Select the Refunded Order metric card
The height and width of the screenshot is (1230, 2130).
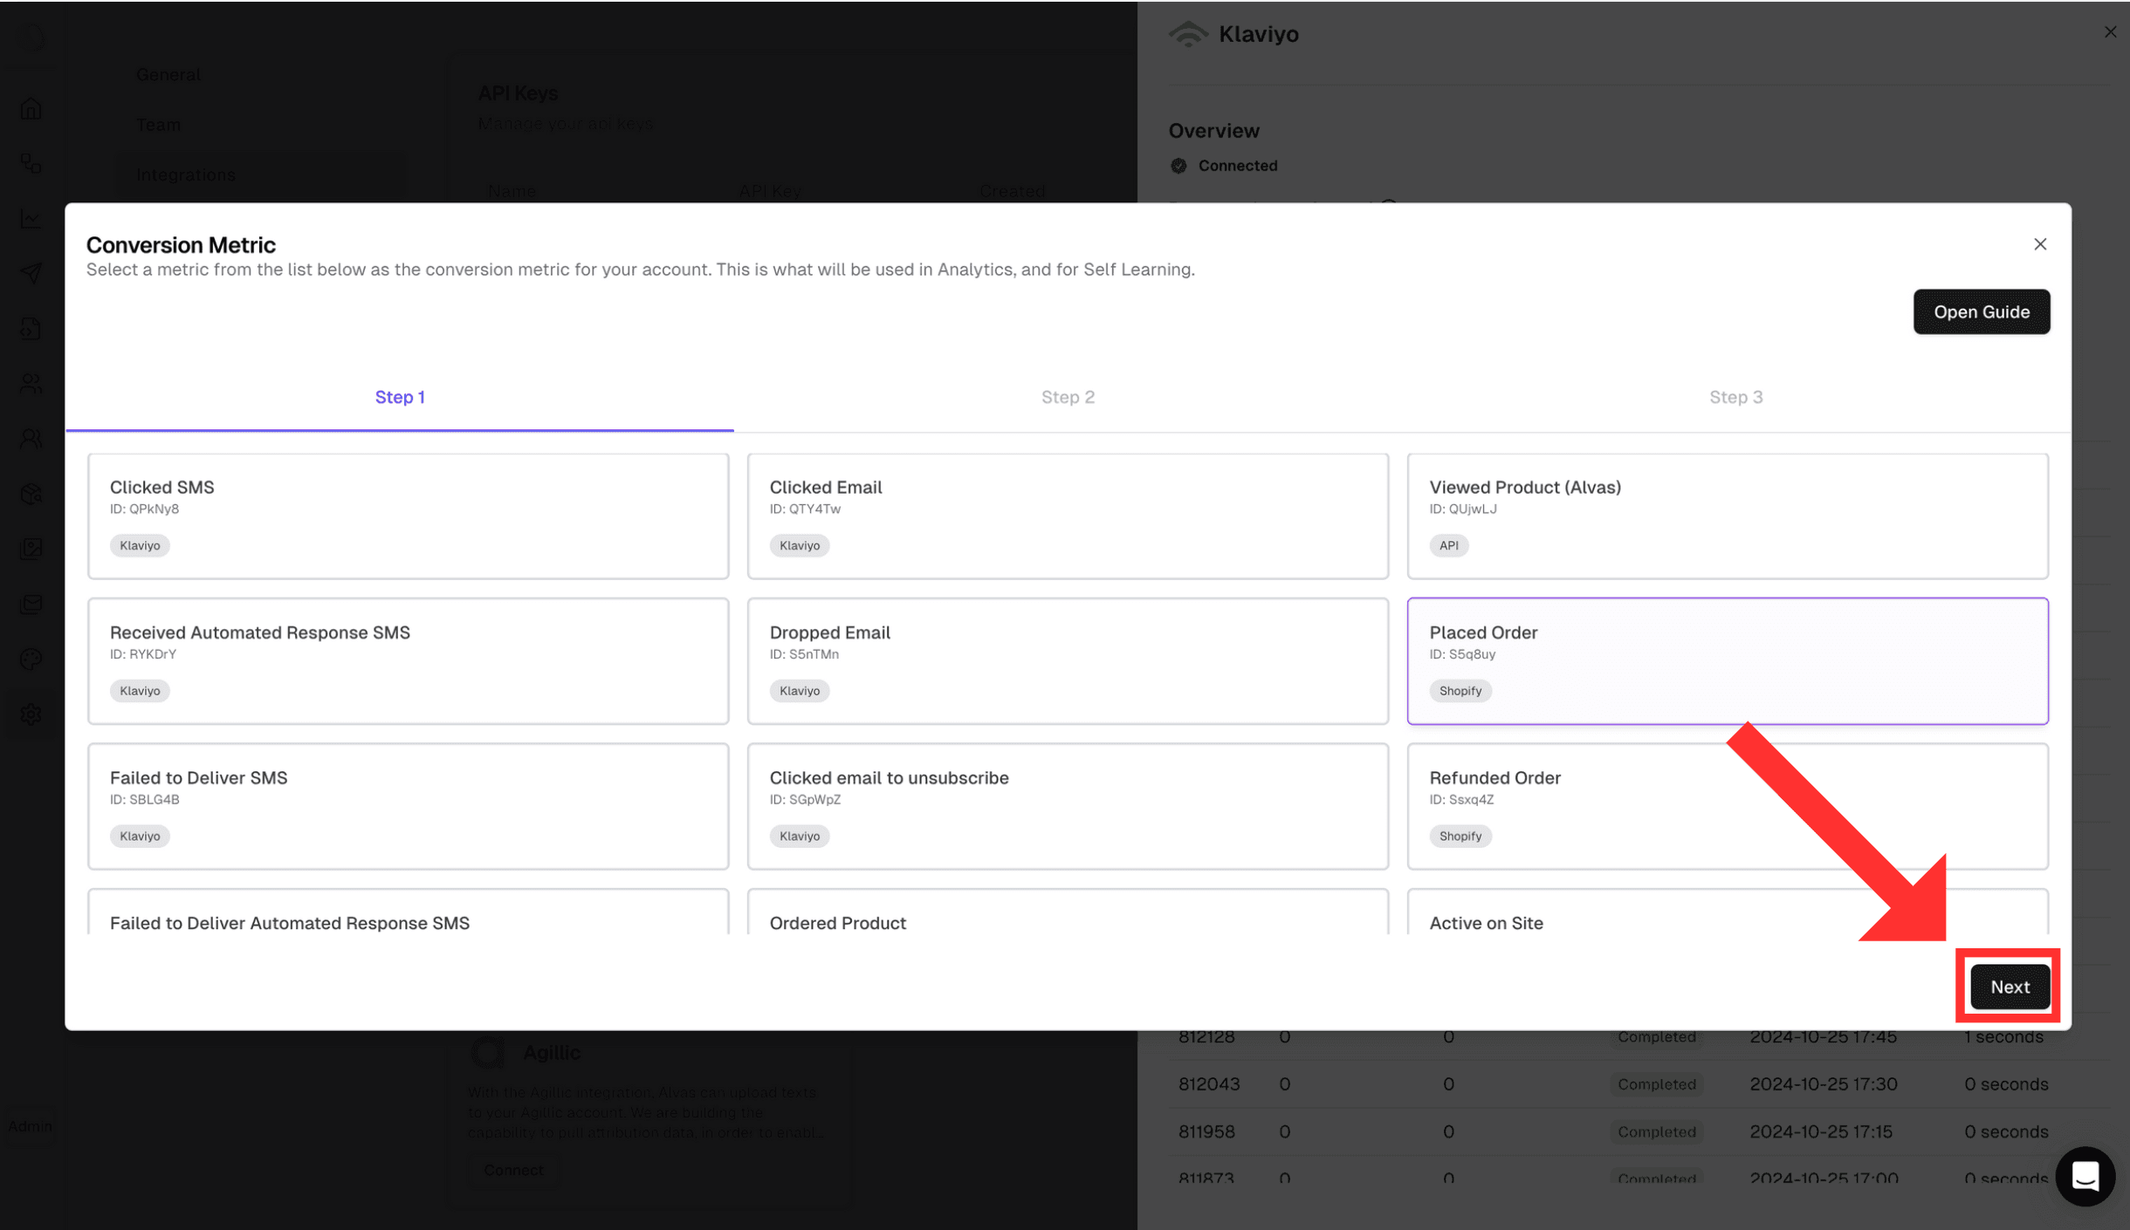click(x=1727, y=806)
